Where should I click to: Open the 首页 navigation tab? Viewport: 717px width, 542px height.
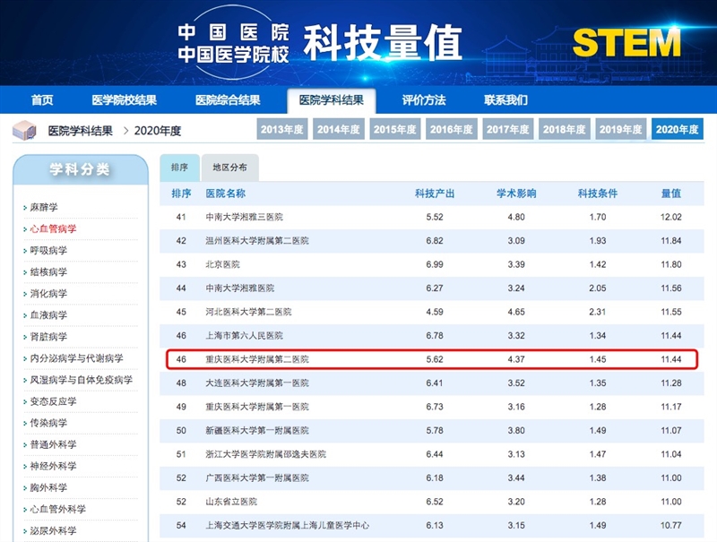[x=42, y=100]
